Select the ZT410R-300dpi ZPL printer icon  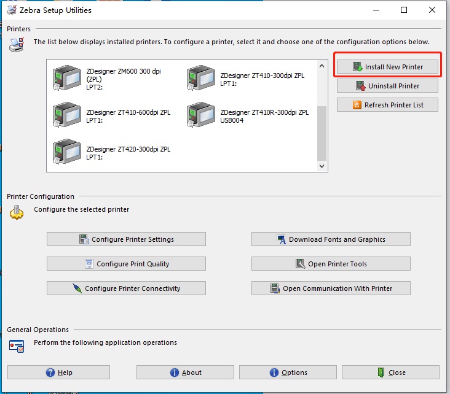click(x=200, y=115)
